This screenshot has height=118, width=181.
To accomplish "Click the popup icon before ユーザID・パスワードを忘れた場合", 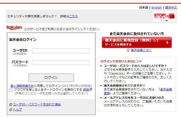I will [x=11, y=105].
